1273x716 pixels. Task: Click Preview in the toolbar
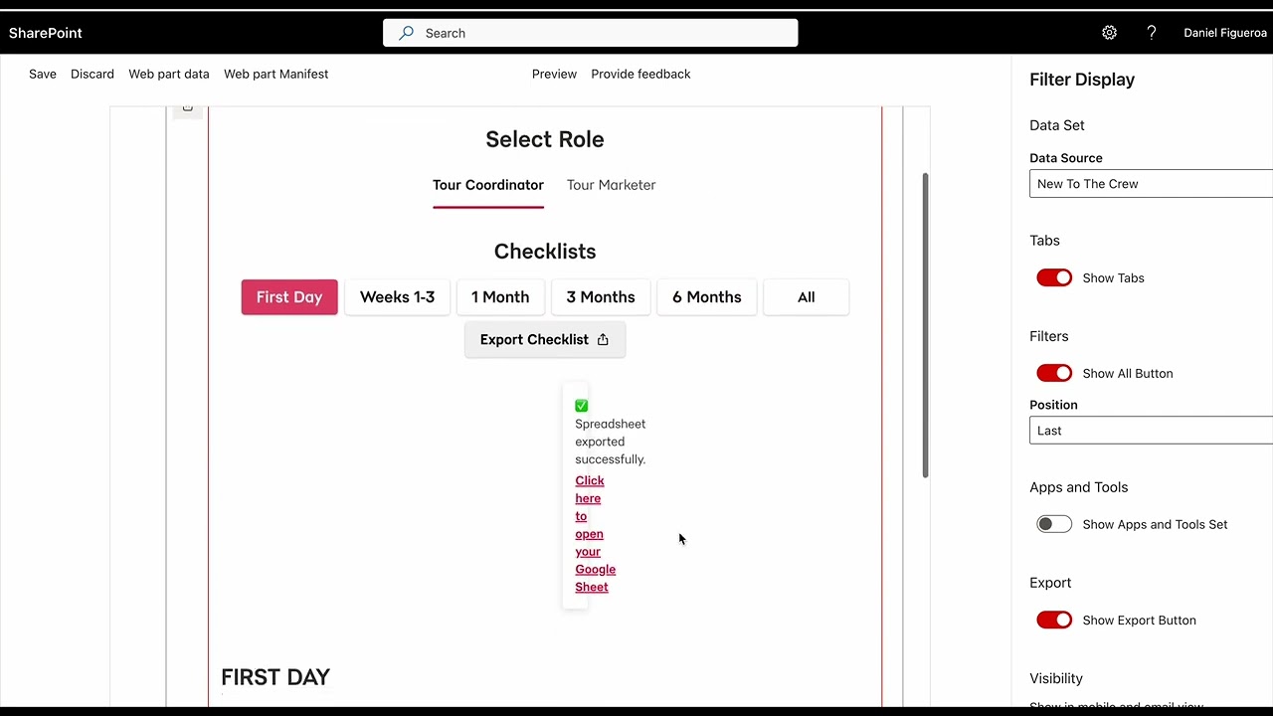[x=554, y=74]
